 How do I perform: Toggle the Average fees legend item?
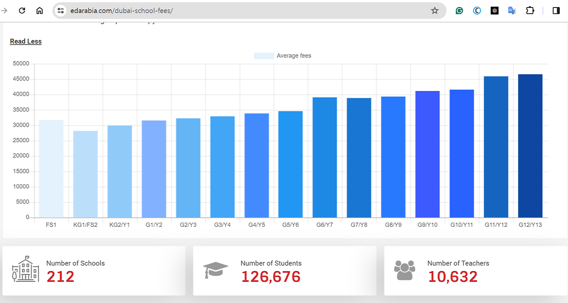pos(283,56)
